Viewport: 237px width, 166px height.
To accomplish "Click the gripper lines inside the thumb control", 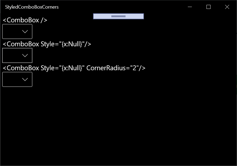I will pyautogui.click(x=118, y=16).
